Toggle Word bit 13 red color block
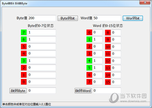The height and width of the screenshot is (108, 152). (108, 68)
